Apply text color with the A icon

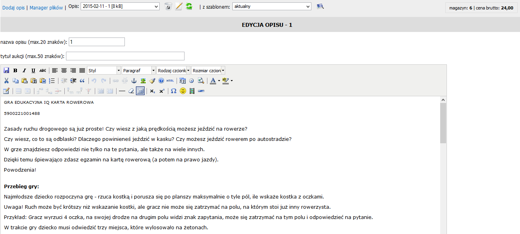(213, 81)
